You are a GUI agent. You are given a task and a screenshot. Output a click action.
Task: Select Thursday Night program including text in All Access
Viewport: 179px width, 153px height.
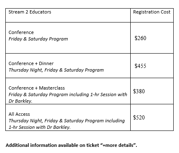tap(67, 121)
